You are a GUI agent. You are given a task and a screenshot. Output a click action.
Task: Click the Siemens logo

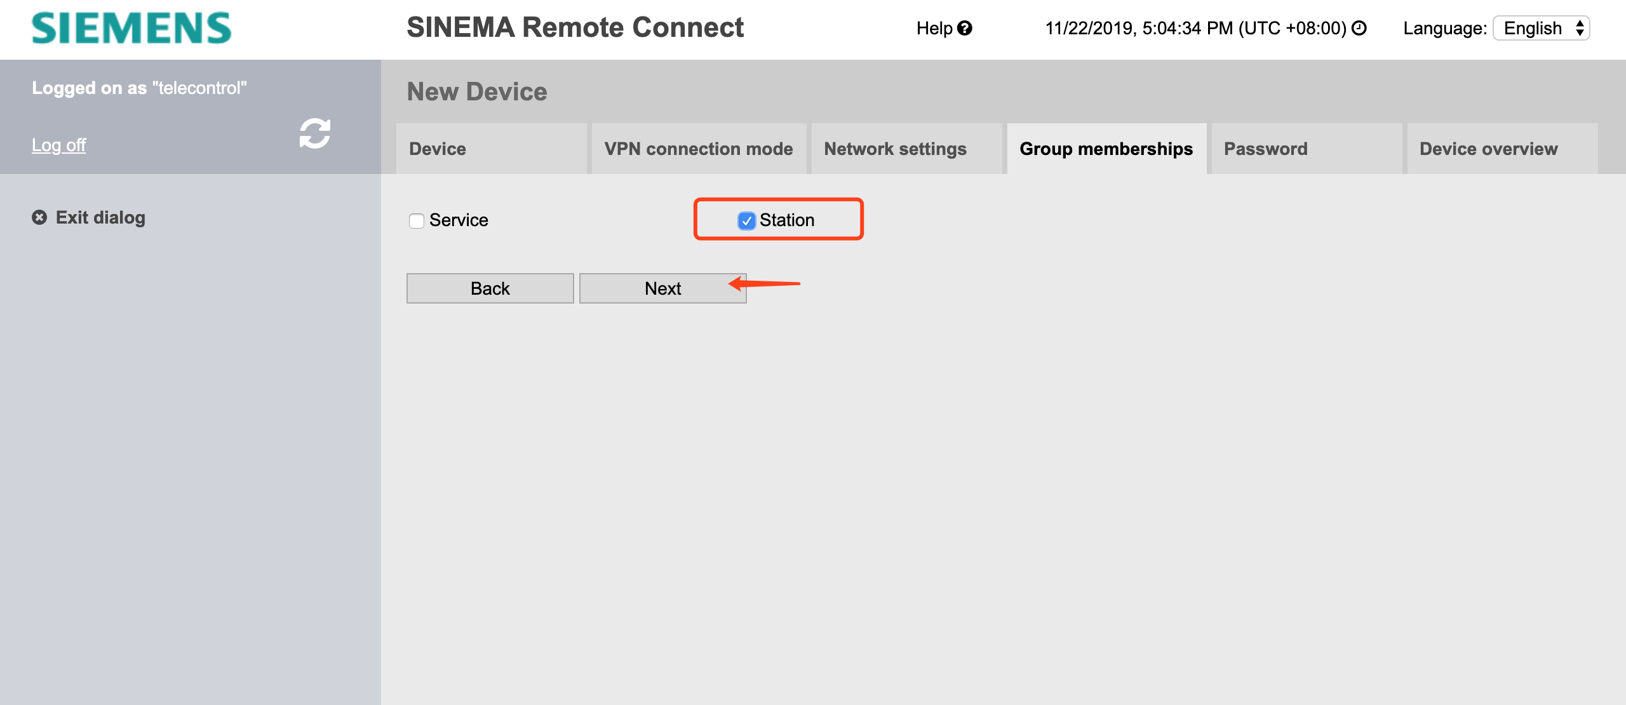tap(131, 29)
